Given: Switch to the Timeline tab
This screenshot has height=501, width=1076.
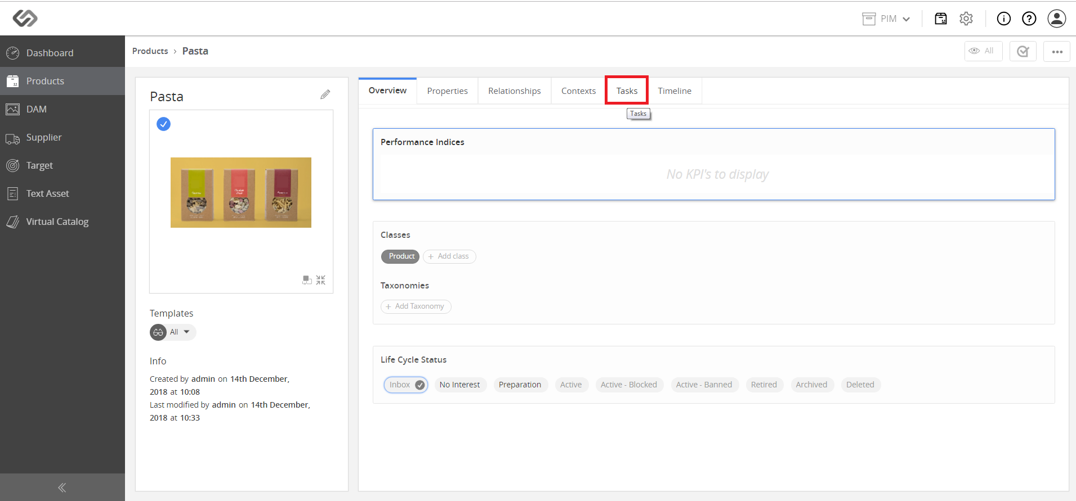Looking at the screenshot, I should pos(675,91).
